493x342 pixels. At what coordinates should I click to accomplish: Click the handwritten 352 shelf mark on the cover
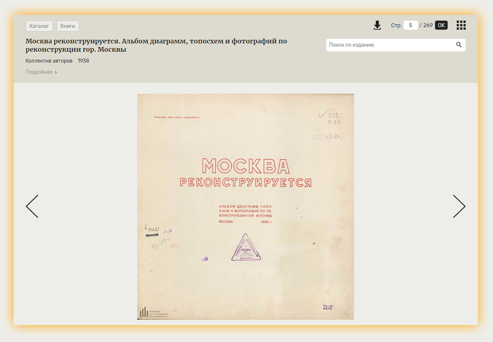click(x=333, y=115)
